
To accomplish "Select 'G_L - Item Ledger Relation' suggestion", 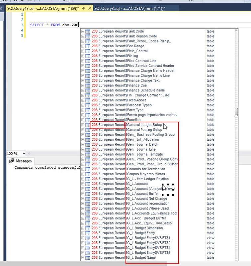I will [130, 179].
